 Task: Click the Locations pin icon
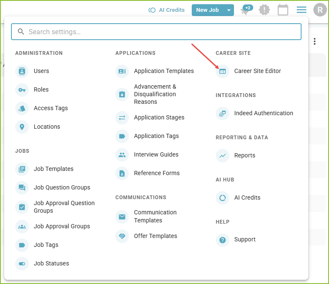(x=22, y=127)
